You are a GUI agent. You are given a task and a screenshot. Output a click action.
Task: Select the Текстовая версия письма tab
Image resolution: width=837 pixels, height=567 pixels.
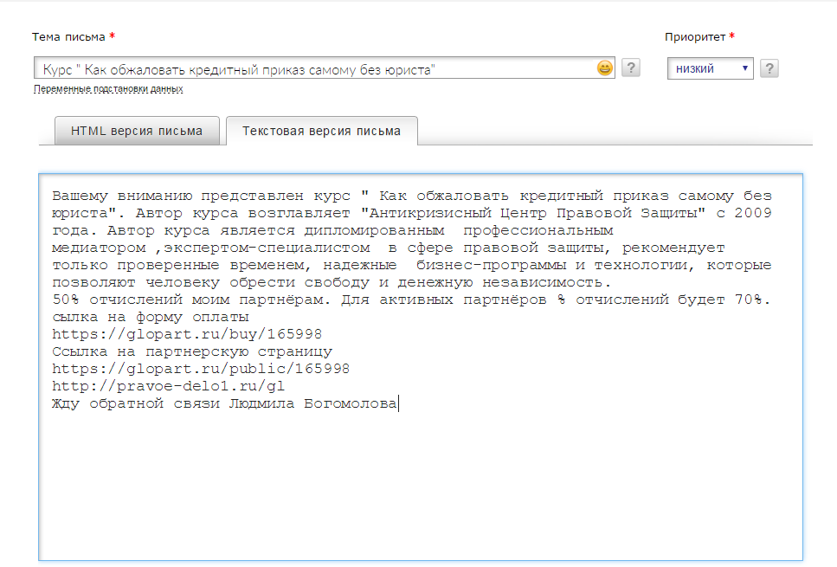322,131
